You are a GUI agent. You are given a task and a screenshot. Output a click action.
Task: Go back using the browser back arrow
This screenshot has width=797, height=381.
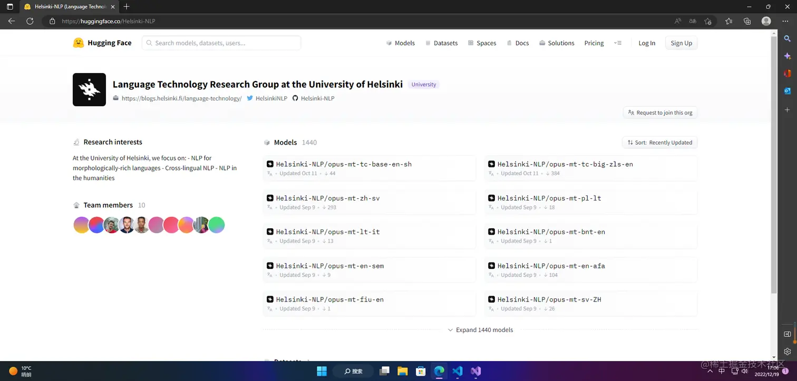pos(12,21)
